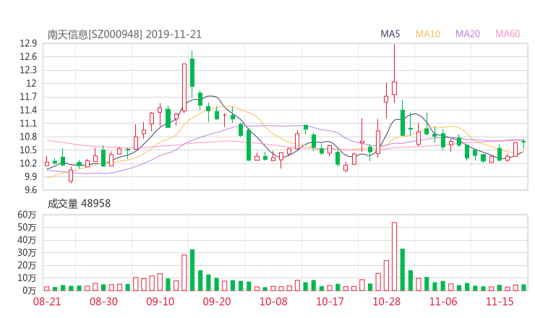Click the 12.9 price axis label
Viewport: 535px width, 318px height.
pyautogui.click(x=28, y=43)
